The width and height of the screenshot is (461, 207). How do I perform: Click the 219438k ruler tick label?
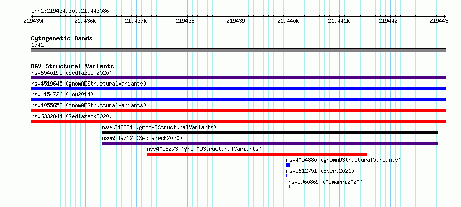tap(186, 21)
